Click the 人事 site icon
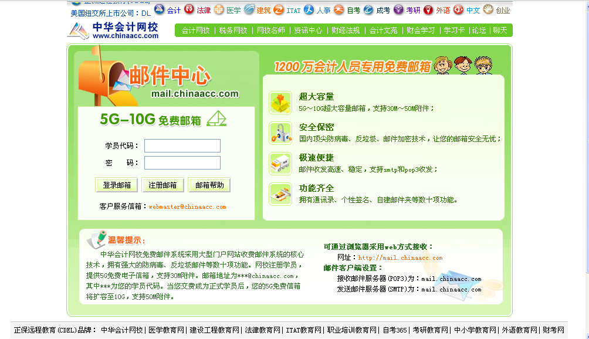Screen dimensions: 589x339 [309, 9]
